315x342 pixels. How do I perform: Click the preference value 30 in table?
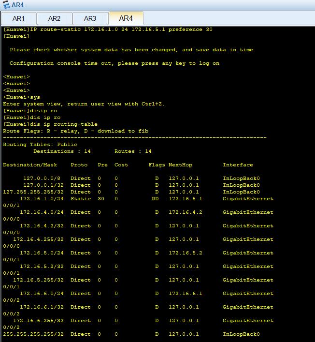101,198
